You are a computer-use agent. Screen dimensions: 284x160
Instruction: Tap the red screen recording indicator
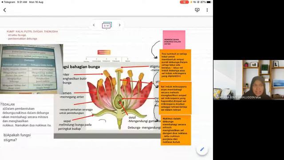tap(184, 2)
